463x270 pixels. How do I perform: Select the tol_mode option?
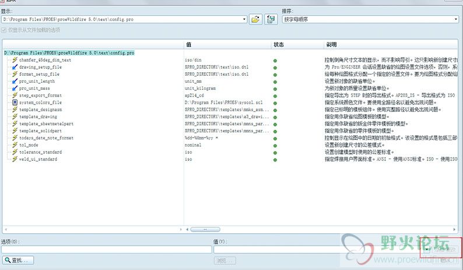coord(29,145)
